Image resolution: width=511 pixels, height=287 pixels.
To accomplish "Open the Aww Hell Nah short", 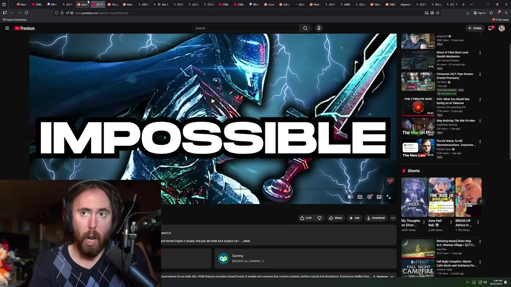I will [x=441, y=197].
